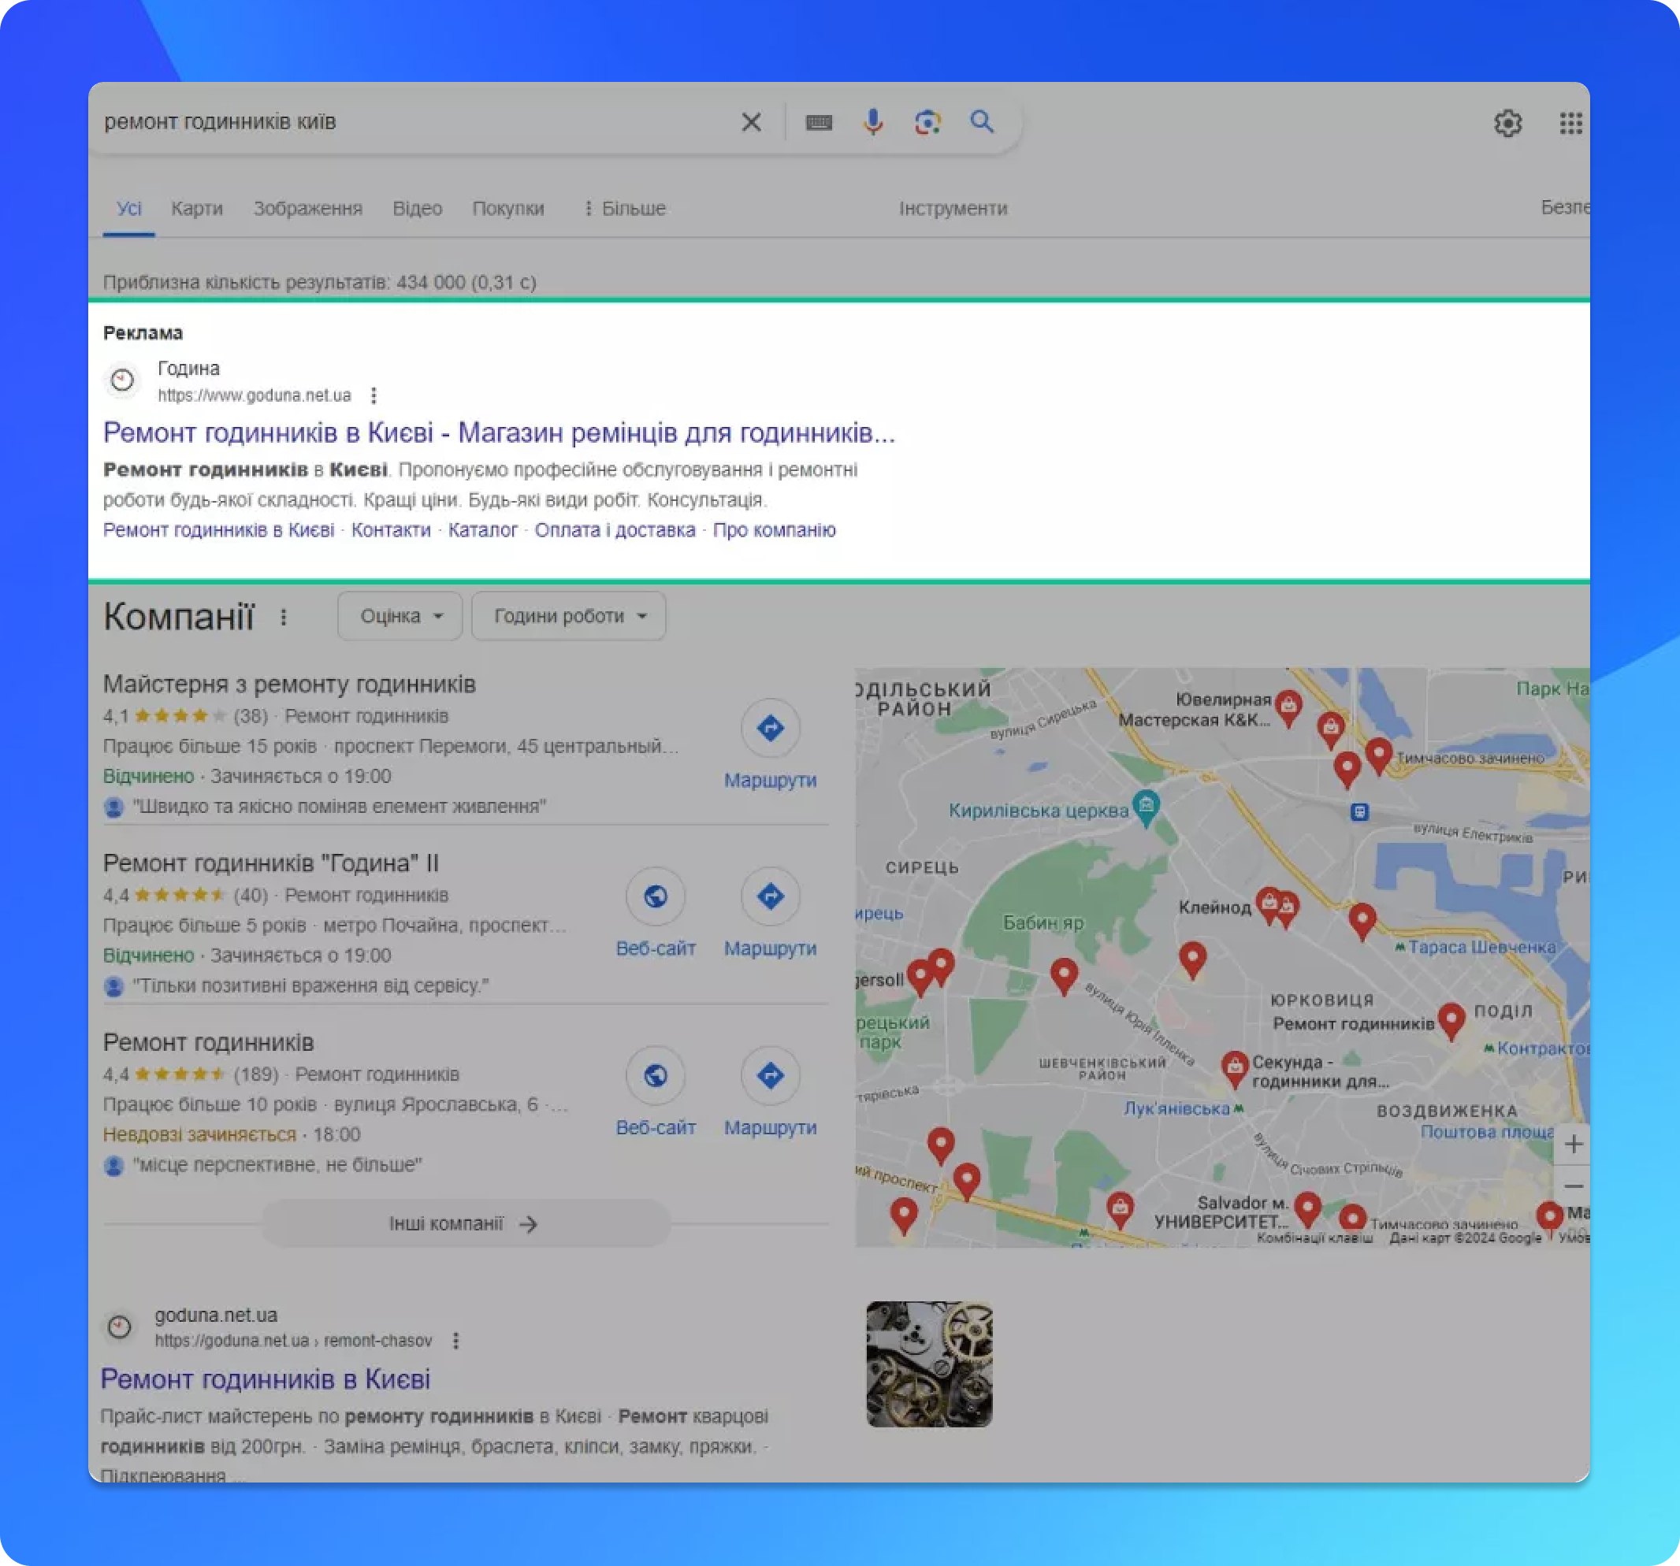Open the Google apps grid icon
The image size is (1680, 1566).
(x=1570, y=124)
